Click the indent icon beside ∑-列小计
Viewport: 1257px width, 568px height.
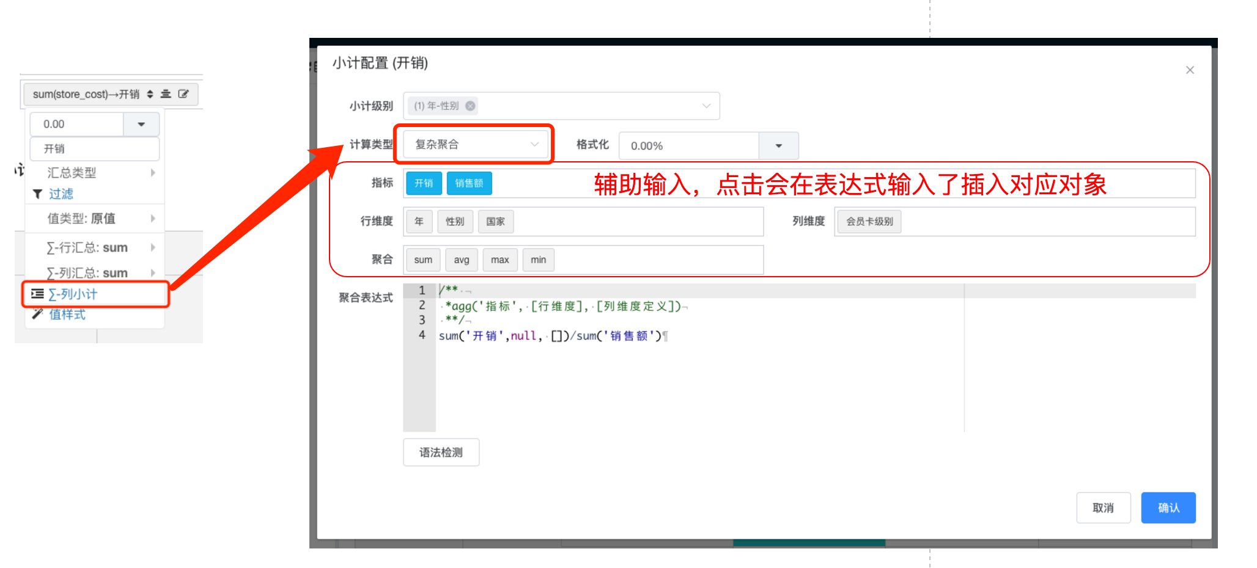click(37, 294)
